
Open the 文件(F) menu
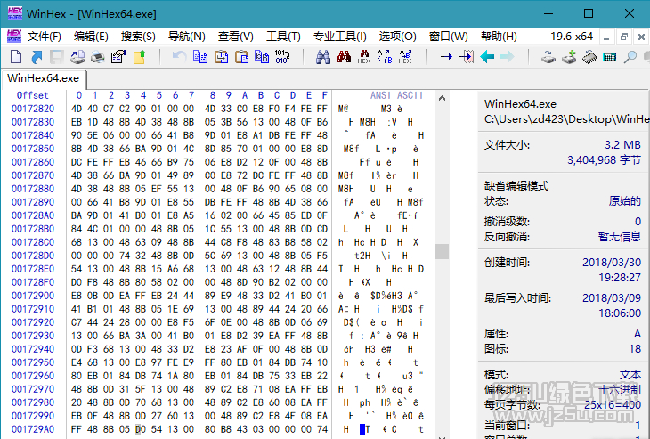pos(45,37)
